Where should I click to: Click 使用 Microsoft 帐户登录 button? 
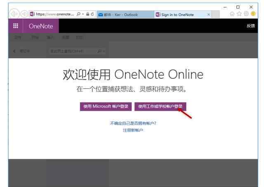[106, 107]
